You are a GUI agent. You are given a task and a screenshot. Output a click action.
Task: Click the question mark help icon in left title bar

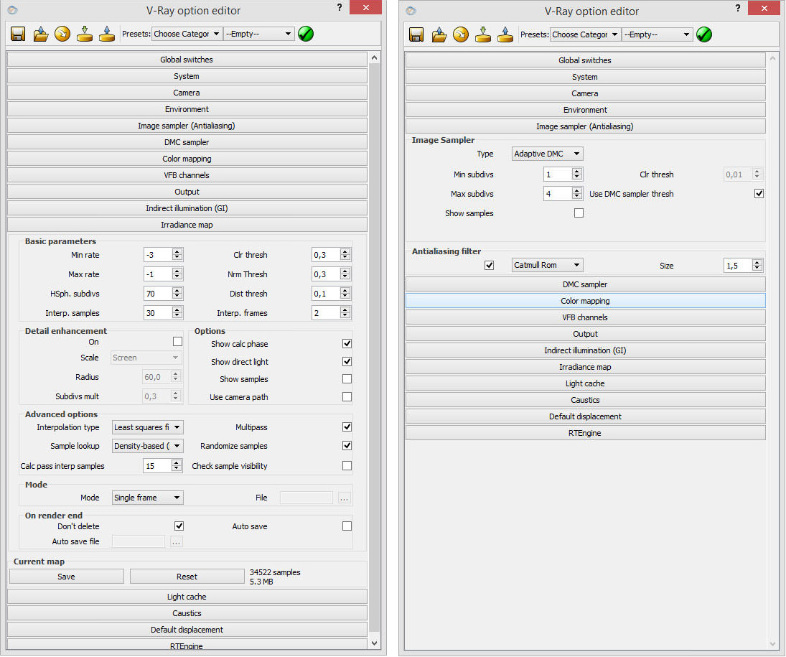click(339, 7)
